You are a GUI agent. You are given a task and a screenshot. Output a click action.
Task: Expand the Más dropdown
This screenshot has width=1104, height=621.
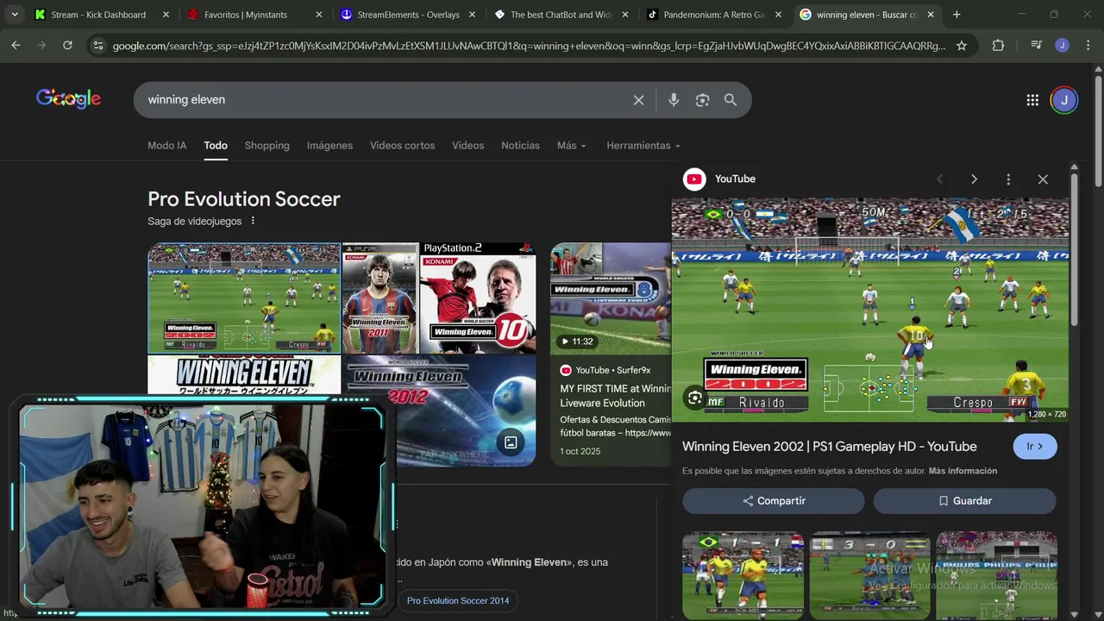point(572,146)
